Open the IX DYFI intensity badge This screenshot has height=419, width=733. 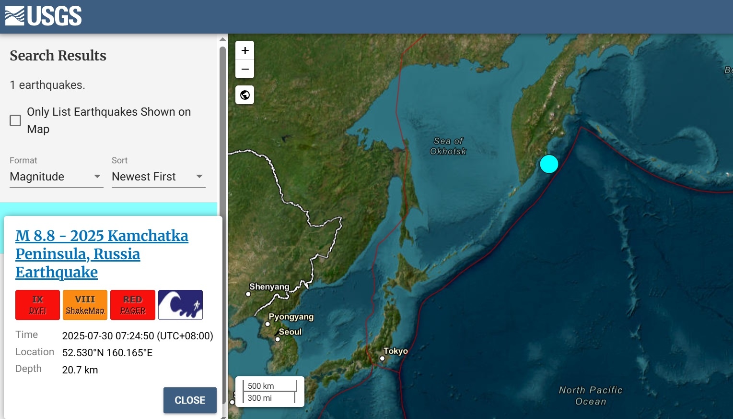37,305
